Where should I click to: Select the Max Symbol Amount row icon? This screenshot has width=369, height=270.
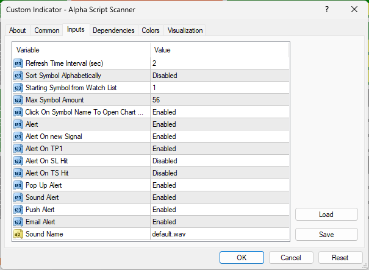click(x=18, y=100)
